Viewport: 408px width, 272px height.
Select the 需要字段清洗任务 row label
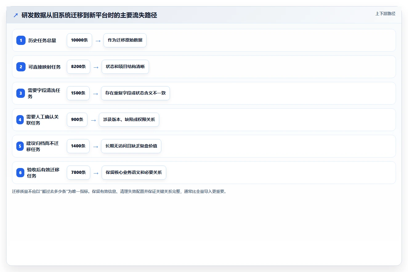[44, 93]
